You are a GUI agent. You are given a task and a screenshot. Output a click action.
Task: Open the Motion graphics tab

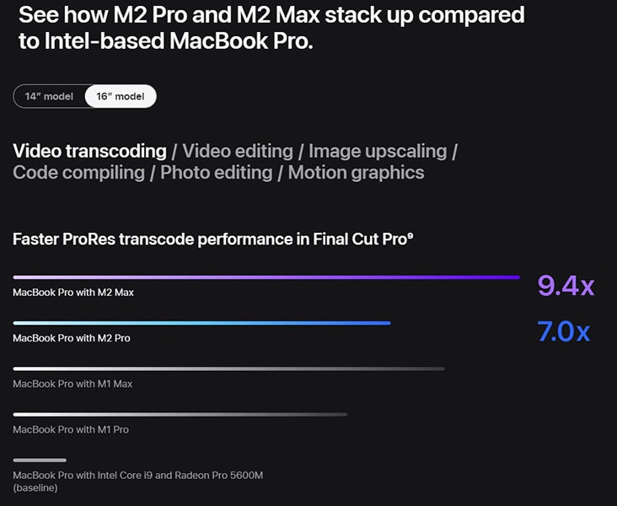pos(356,172)
